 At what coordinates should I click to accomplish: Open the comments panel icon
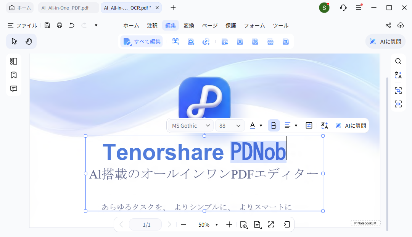[14, 88]
